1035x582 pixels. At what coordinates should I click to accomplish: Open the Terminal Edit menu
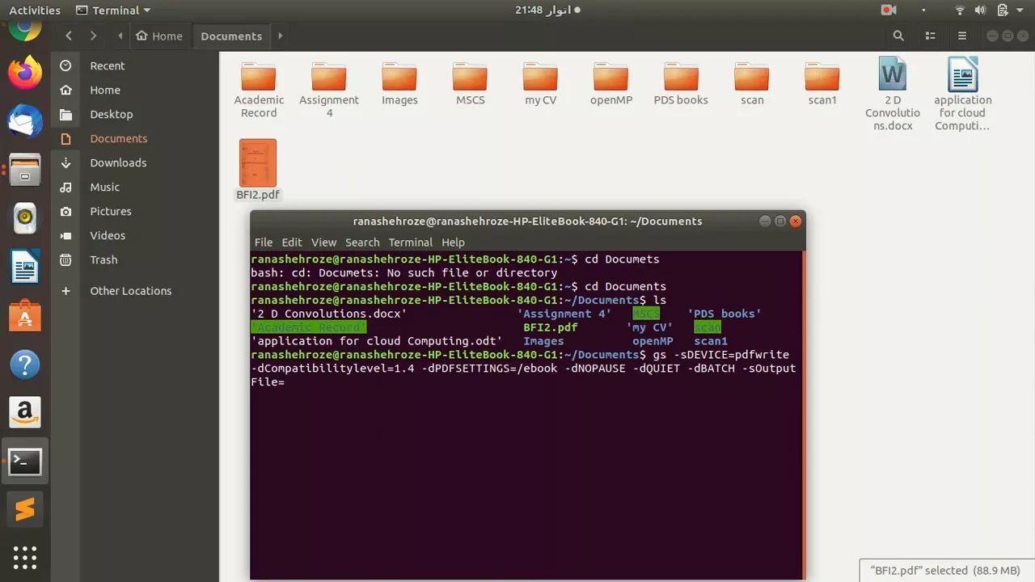[292, 242]
